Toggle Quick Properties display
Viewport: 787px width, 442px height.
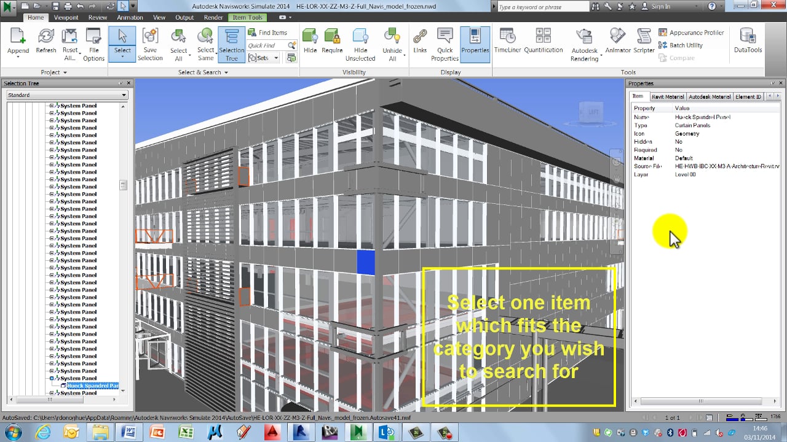click(445, 44)
